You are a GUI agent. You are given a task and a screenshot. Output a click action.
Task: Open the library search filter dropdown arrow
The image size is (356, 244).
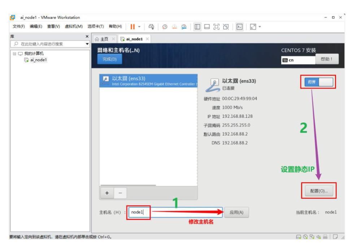tap(87, 44)
